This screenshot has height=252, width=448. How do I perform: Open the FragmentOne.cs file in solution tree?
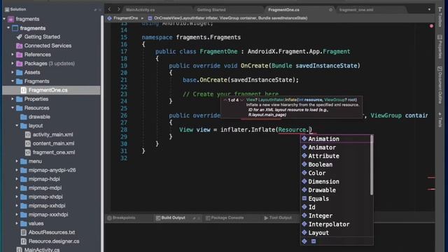(48, 90)
